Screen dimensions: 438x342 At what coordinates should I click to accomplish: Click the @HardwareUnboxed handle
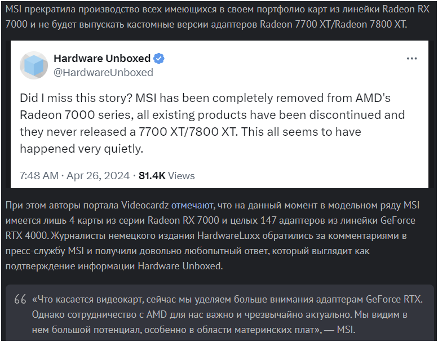click(x=103, y=72)
